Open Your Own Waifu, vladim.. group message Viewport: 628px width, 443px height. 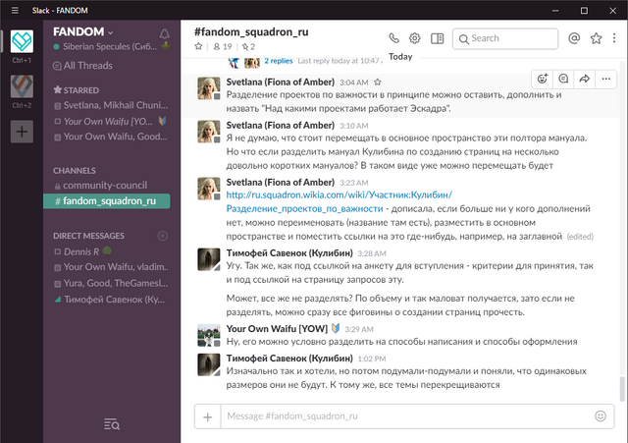click(111, 267)
